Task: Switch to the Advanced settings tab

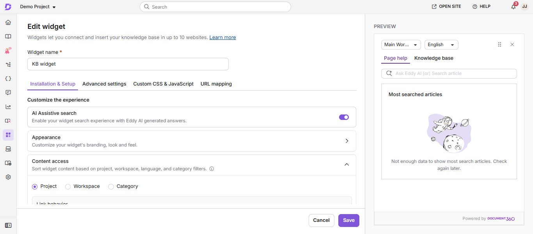Action: tap(104, 84)
